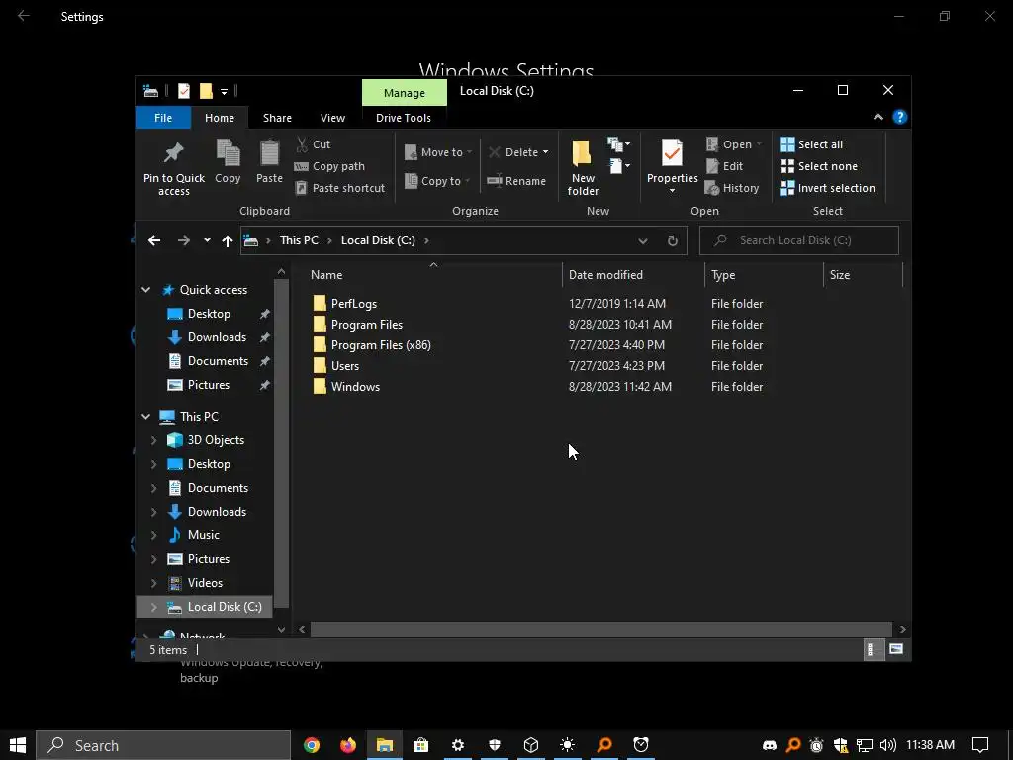
Task: Open the Delete dropdown arrow
Action: click(x=545, y=152)
